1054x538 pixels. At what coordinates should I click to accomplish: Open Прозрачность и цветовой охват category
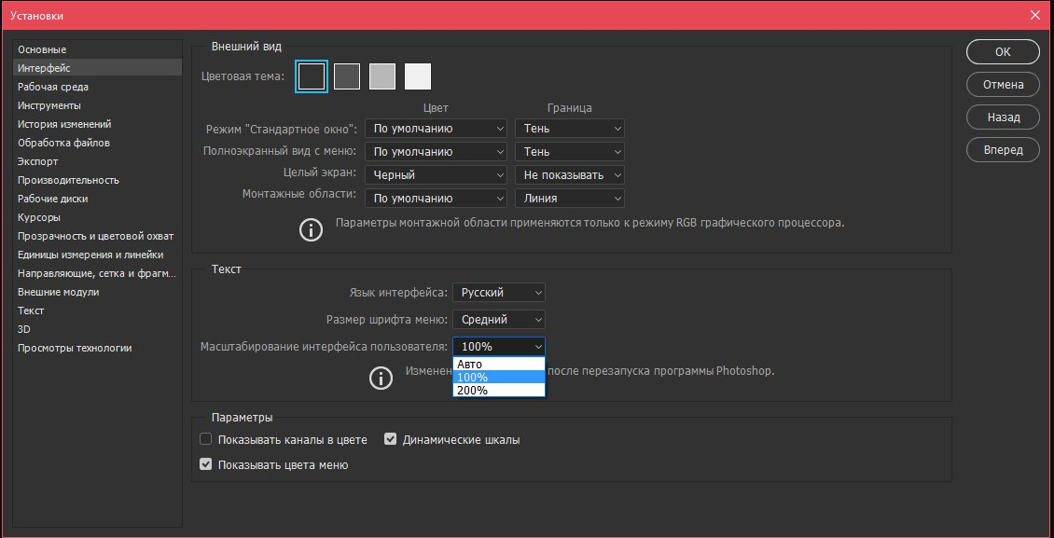pos(98,236)
